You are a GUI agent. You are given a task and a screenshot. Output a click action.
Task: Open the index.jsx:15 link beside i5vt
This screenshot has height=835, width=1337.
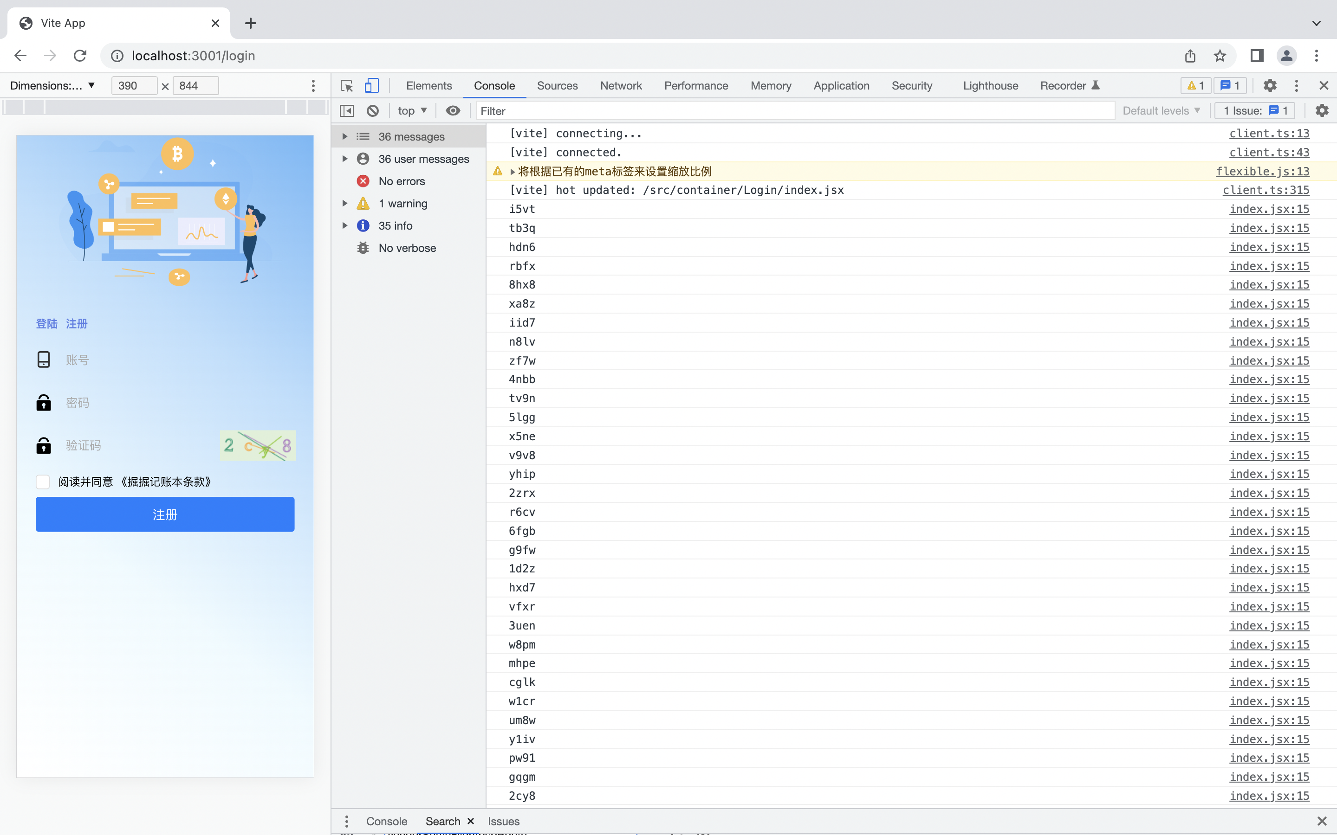click(1269, 209)
